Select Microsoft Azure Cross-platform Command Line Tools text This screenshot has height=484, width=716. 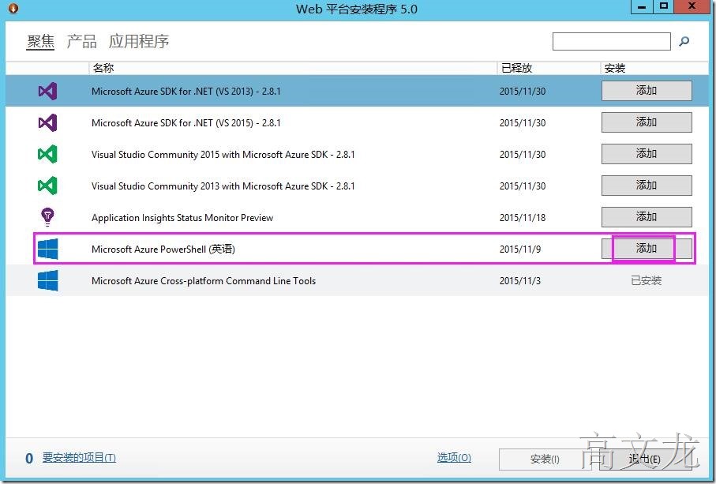[204, 281]
